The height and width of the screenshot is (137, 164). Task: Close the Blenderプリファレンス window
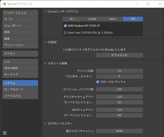pyautogui.click(x=159, y=4)
